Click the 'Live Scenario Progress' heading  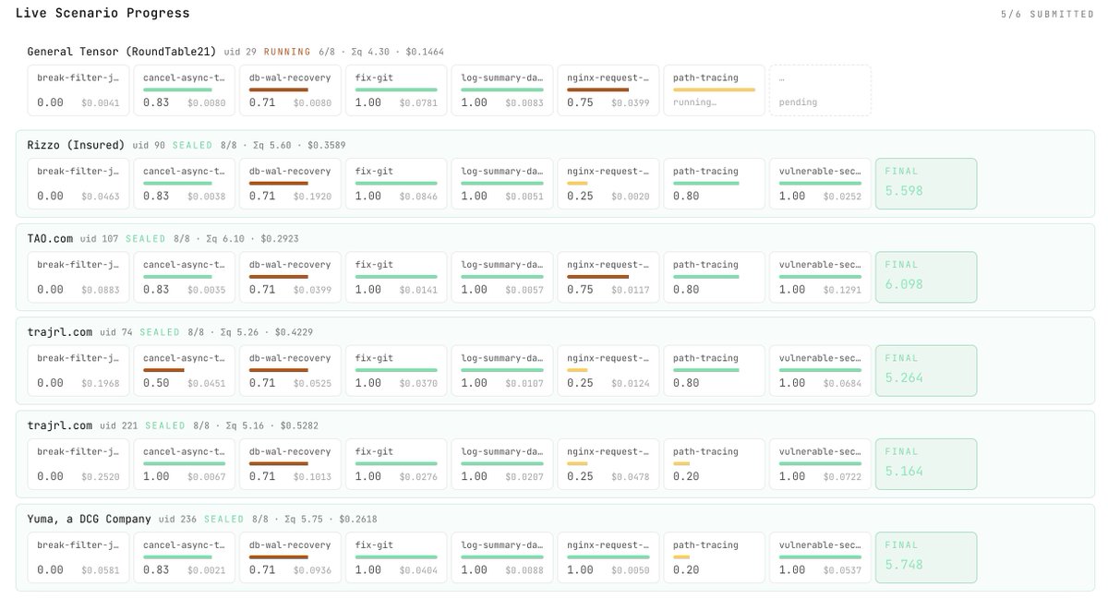point(102,13)
